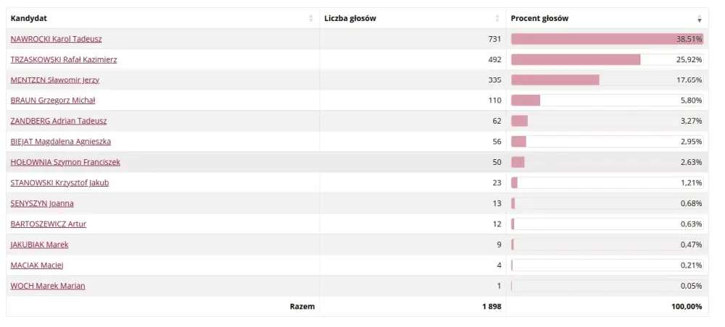Open WOCH Marek Marian link

[48, 286]
